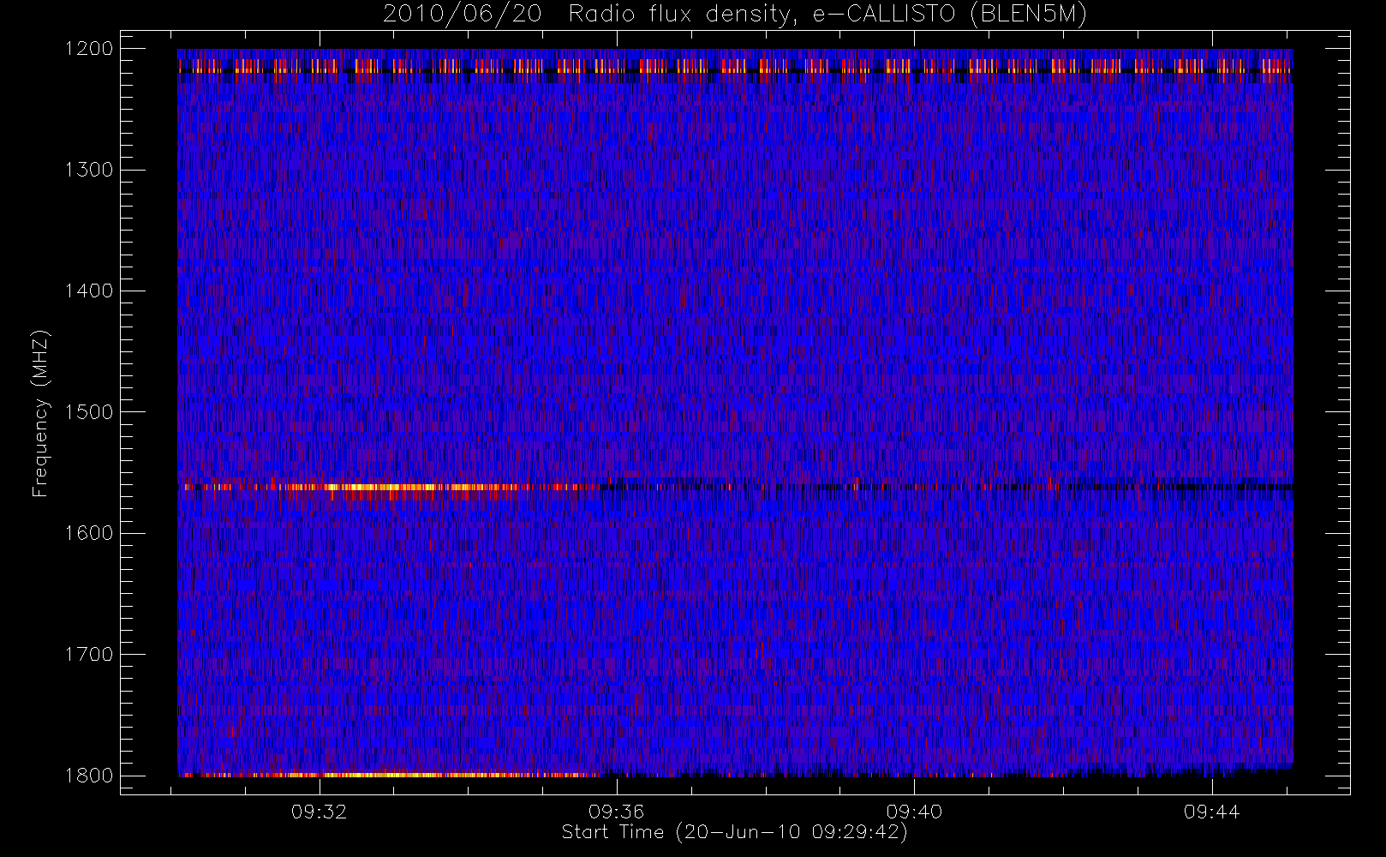Click the 1600 frequency tick label
1386x857 pixels.
pos(89,533)
